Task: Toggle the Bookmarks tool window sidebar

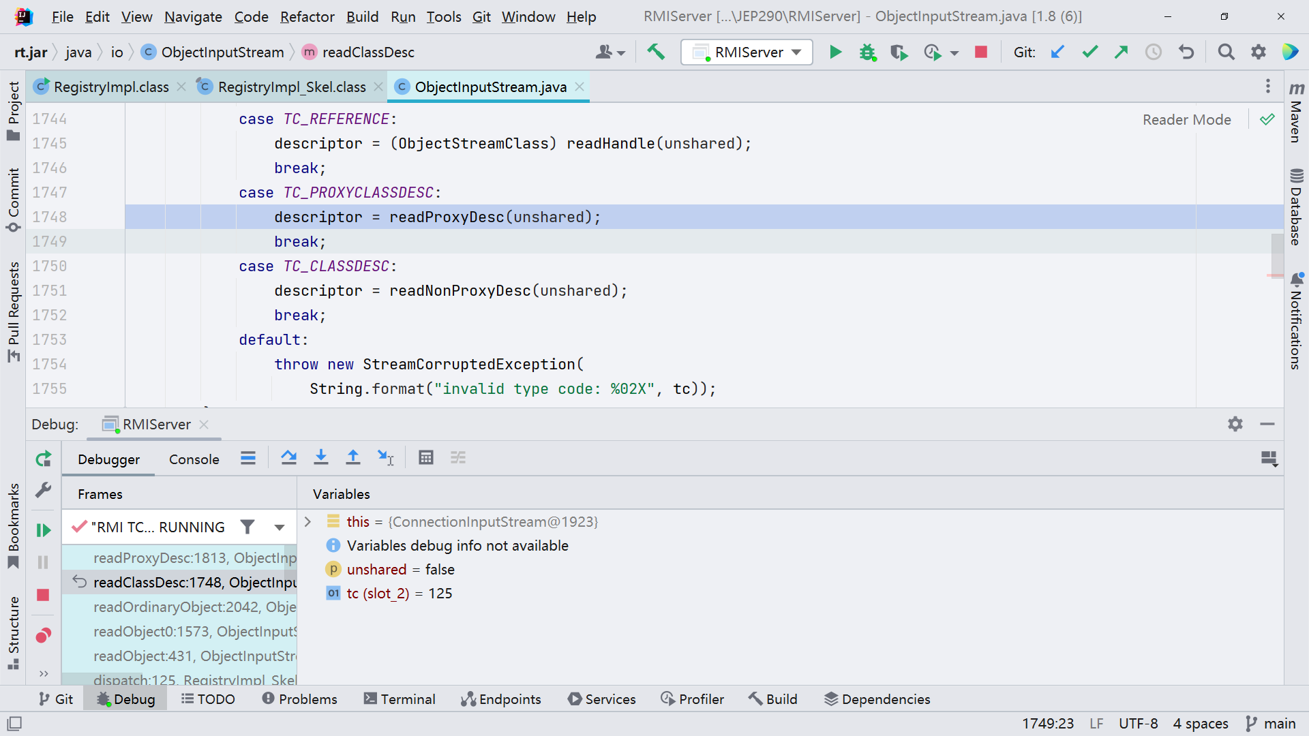Action: click(x=13, y=525)
